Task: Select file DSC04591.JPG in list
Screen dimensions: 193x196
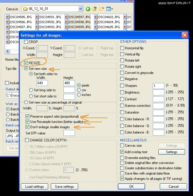Action: click(x=48, y=17)
